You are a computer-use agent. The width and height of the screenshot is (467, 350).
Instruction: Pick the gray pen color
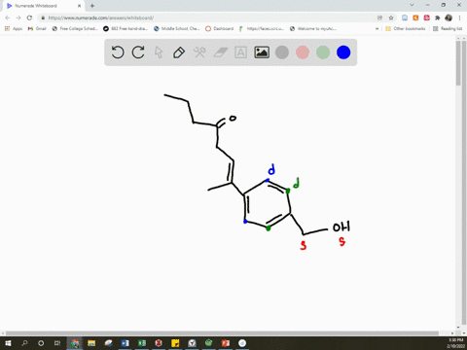pos(282,52)
